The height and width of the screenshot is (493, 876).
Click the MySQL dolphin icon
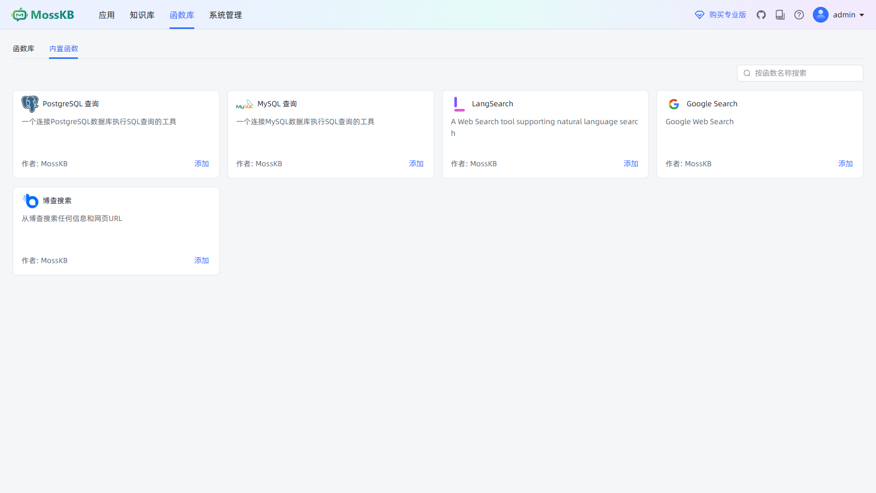pyautogui.click(x=245, y=104)
